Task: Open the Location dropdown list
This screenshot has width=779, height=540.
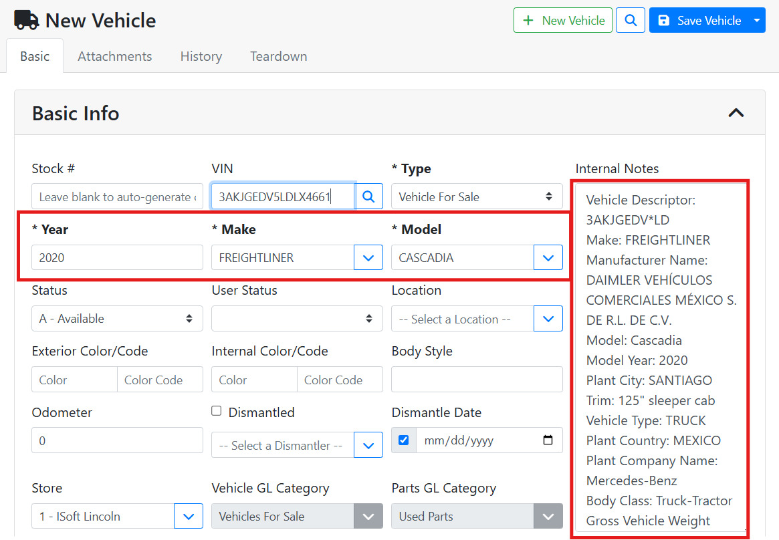Action: point(548,319)
